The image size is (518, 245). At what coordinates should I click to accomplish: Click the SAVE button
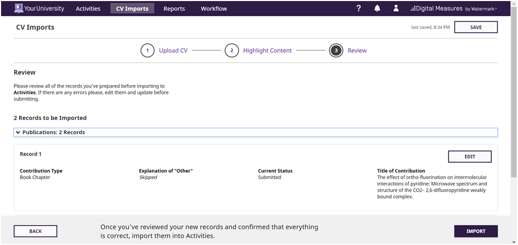tap(476, 27)
